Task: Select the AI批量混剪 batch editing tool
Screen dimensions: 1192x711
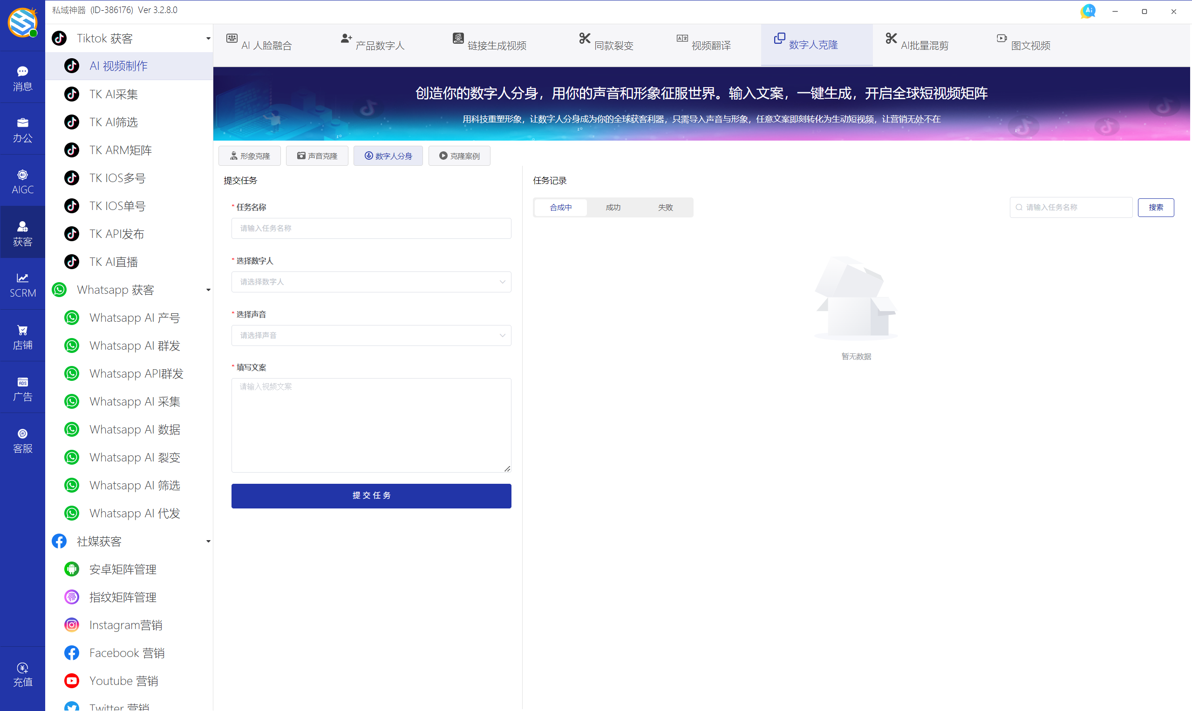Action: (916, 44)
